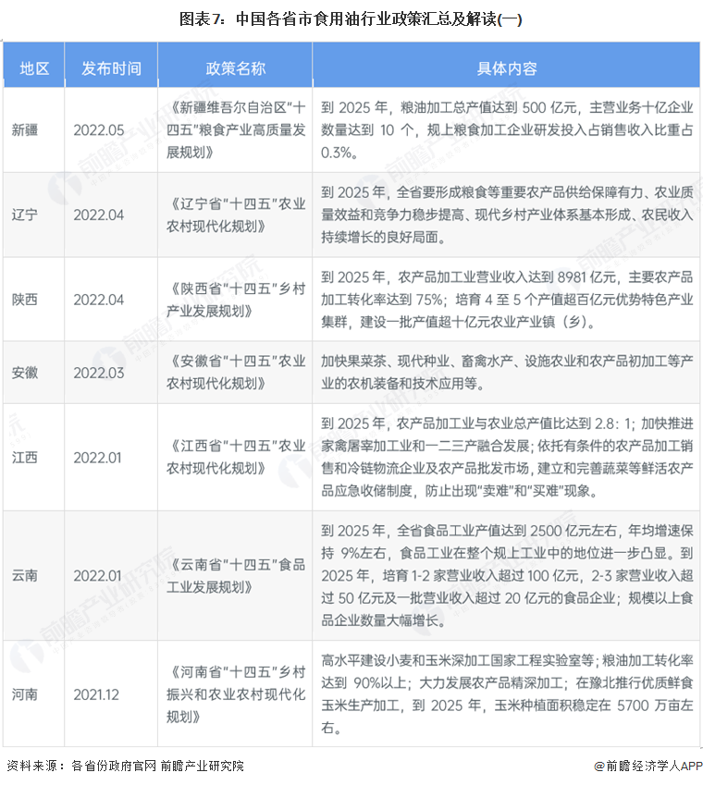The image size is (703, 785).
Task: Click the 河南省乡村振兴 policy name
Action: [236, 694]
